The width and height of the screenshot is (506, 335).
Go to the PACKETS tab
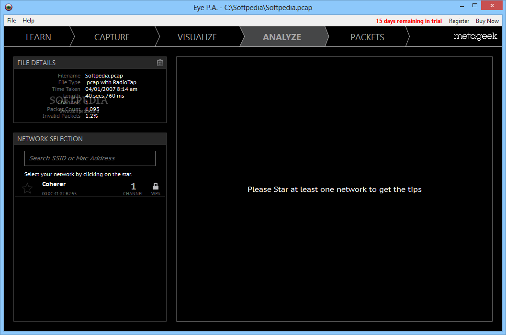[x=367, y=37]
